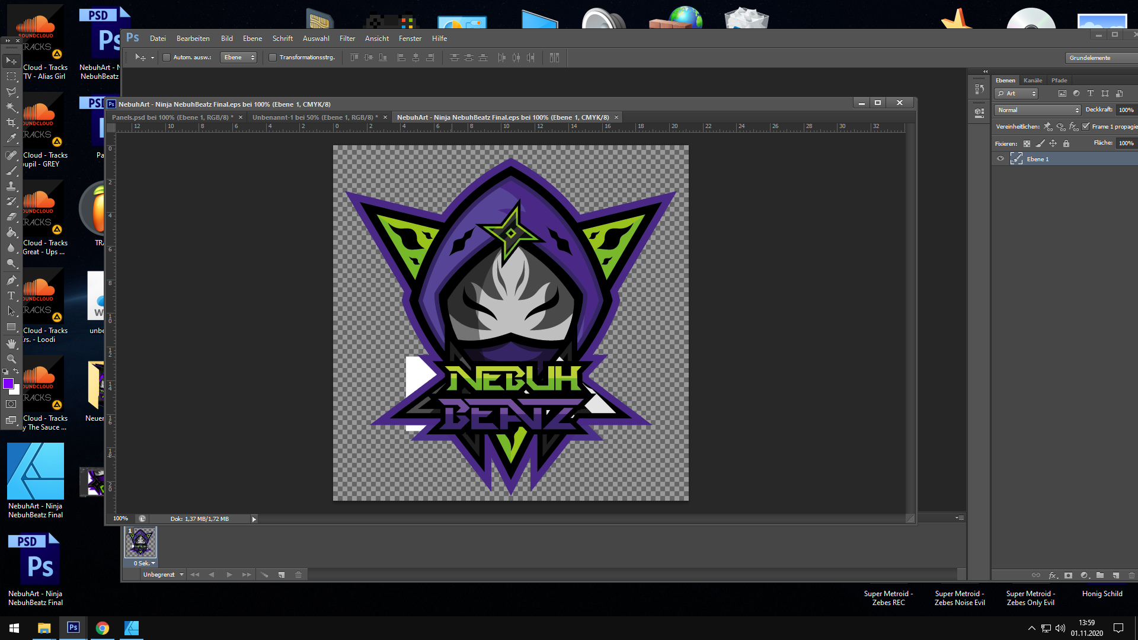Select the Blur tool

[x=11, y=248]
